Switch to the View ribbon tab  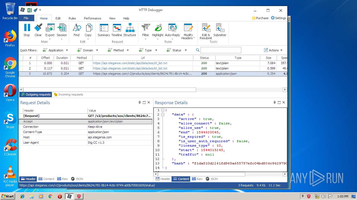(x=112, y=18)
